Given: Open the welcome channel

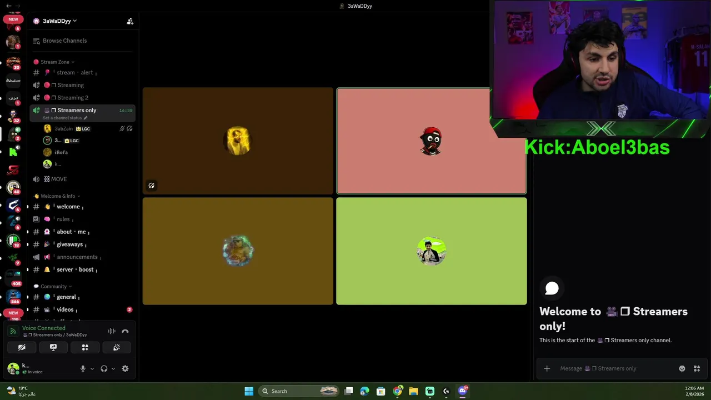Looking at the screenshot, I should click(83, 207).
